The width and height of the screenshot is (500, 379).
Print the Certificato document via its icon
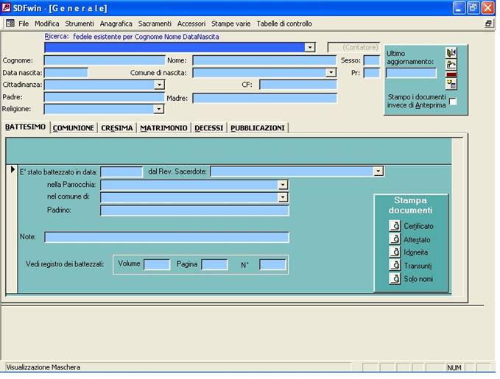395,226
